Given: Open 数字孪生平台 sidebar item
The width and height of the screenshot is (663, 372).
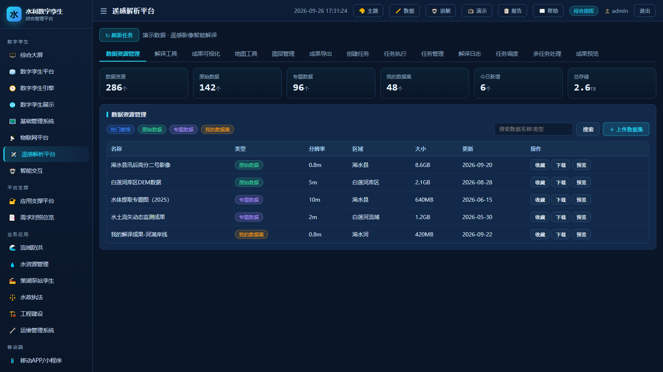Looking at the screenshot, I should pyautogui.click(x=46, y=72).
